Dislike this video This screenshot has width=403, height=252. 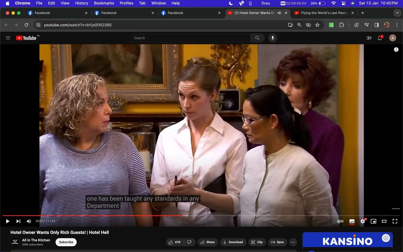(189, 242)
